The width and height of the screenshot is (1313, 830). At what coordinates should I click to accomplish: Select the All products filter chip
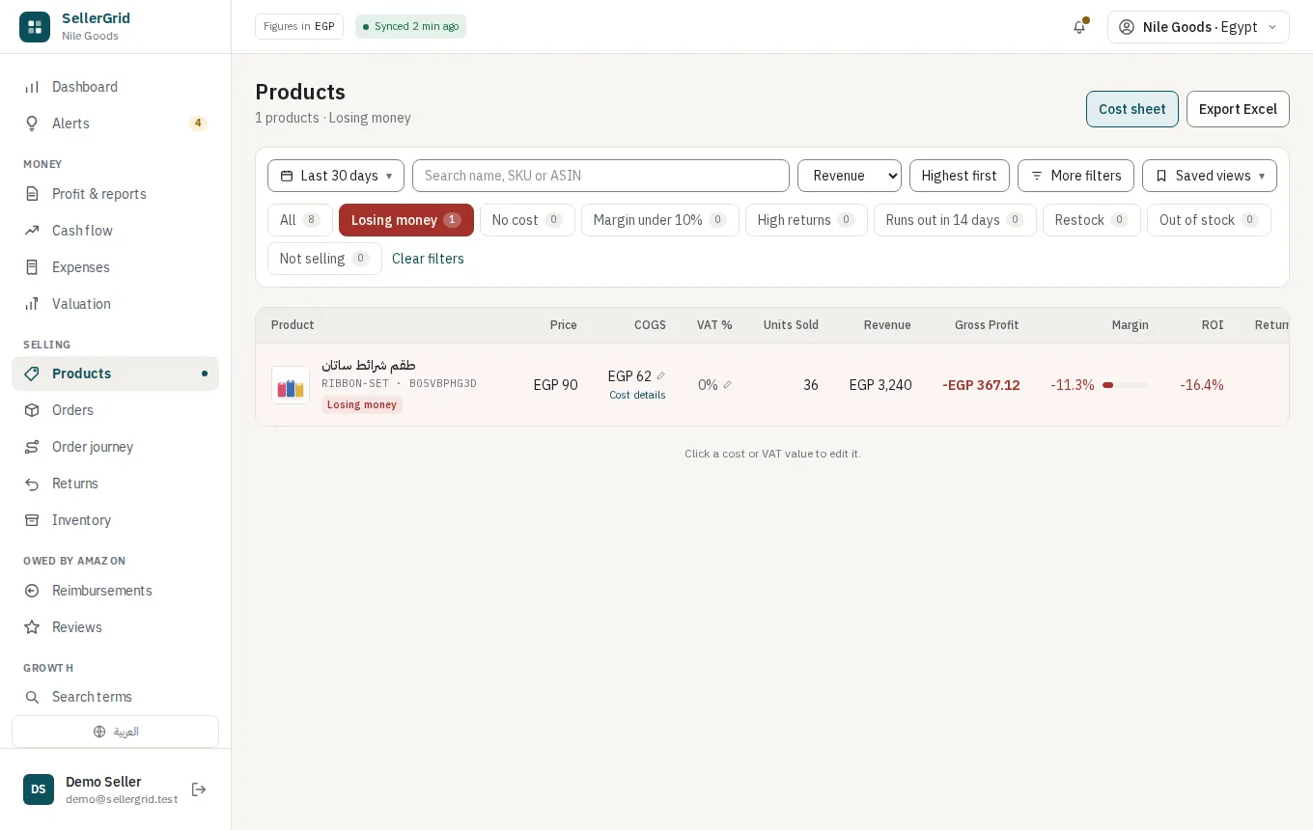[x=300, y=220]
